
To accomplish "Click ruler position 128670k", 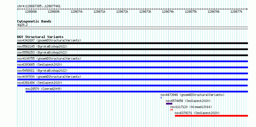I will tap(77, 12).
